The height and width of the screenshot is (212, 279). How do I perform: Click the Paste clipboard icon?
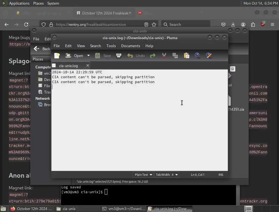coord(186,56)
